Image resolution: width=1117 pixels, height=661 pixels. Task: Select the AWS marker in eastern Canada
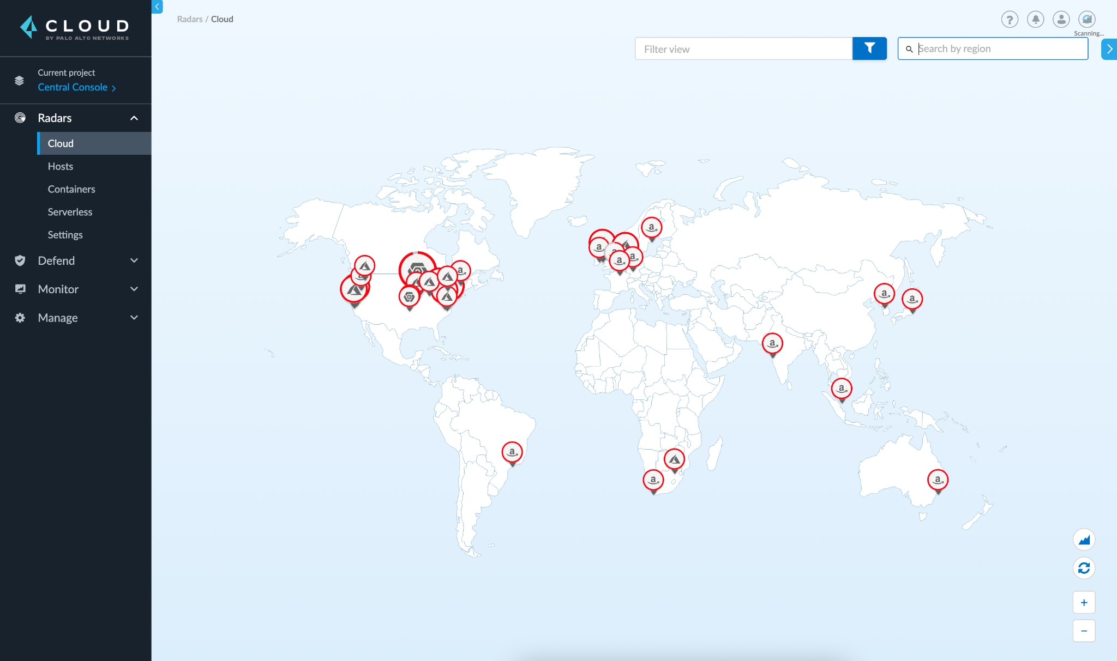click(461, 270)
